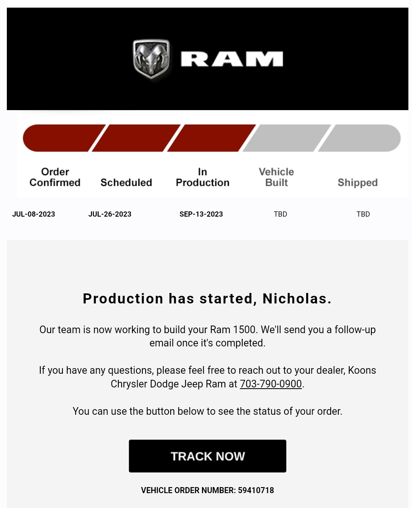
Task: Select the Scheduled red progress segment
Action: (x=136, y=138)
